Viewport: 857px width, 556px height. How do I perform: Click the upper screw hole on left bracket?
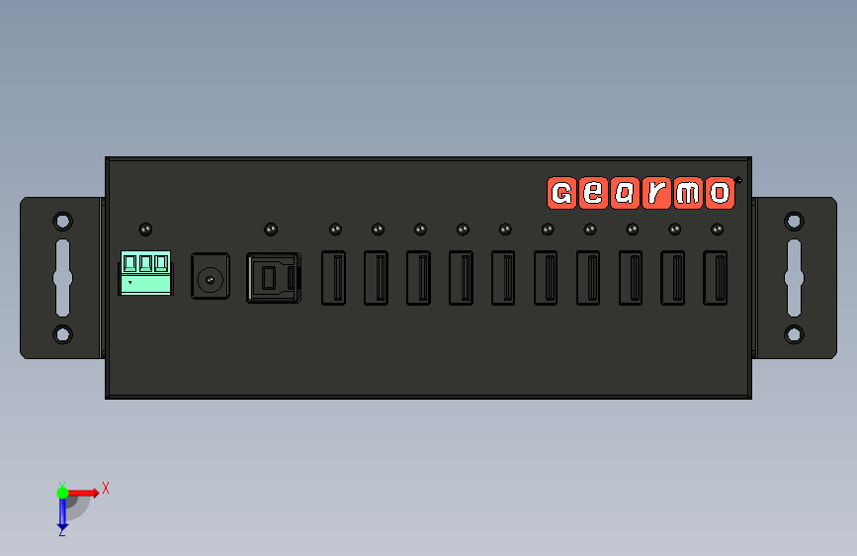click(63, 222)
